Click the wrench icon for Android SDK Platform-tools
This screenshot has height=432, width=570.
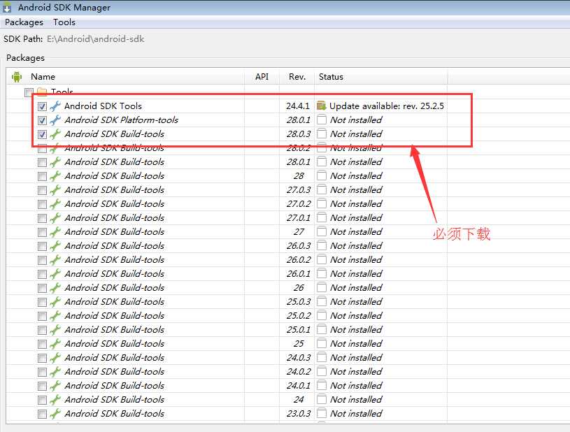(x=55, y=120)
